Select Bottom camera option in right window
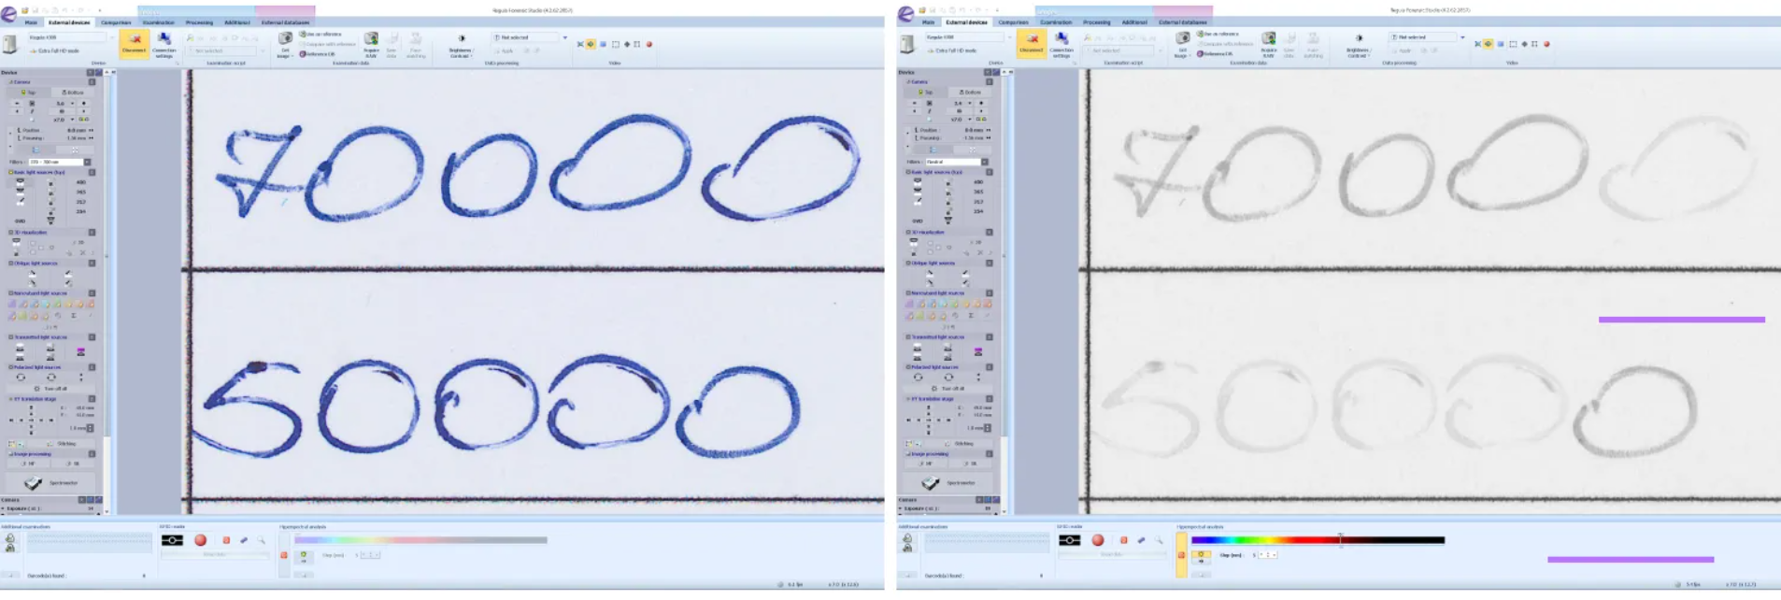The image size is (1781, 600). click(x=969, y=93)
